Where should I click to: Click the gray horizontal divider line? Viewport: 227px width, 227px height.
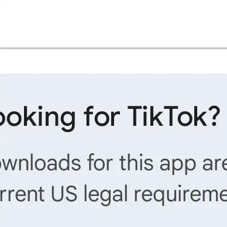113,48
